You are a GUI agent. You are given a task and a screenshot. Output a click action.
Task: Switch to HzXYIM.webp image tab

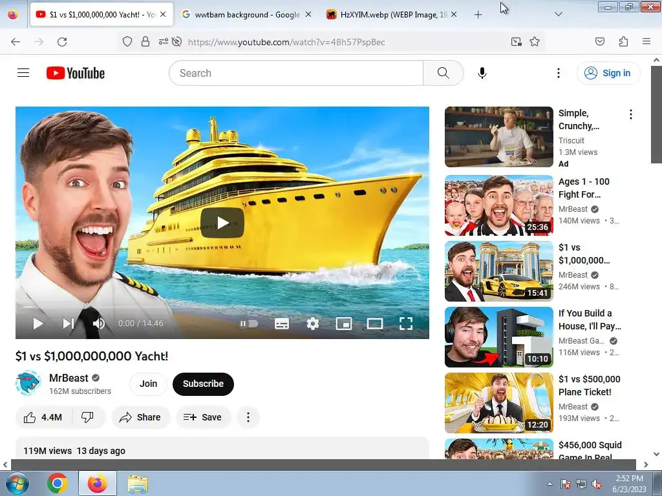pos(392,15)
